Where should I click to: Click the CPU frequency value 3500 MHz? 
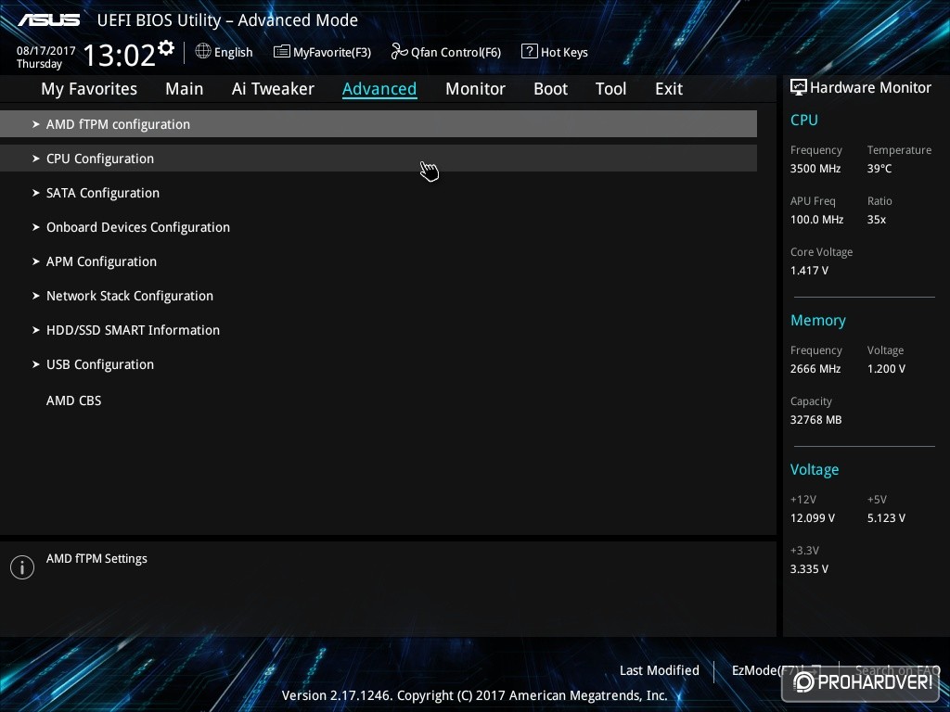[x=815, y=169]
